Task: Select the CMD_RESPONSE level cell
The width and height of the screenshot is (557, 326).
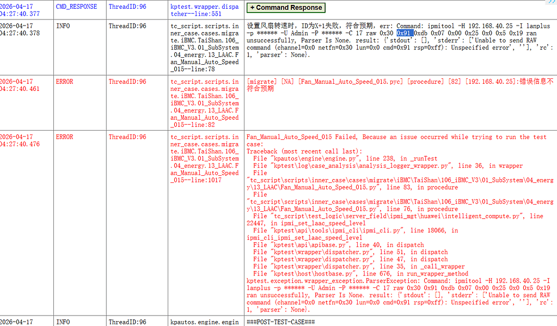Action: coord(76,7)
